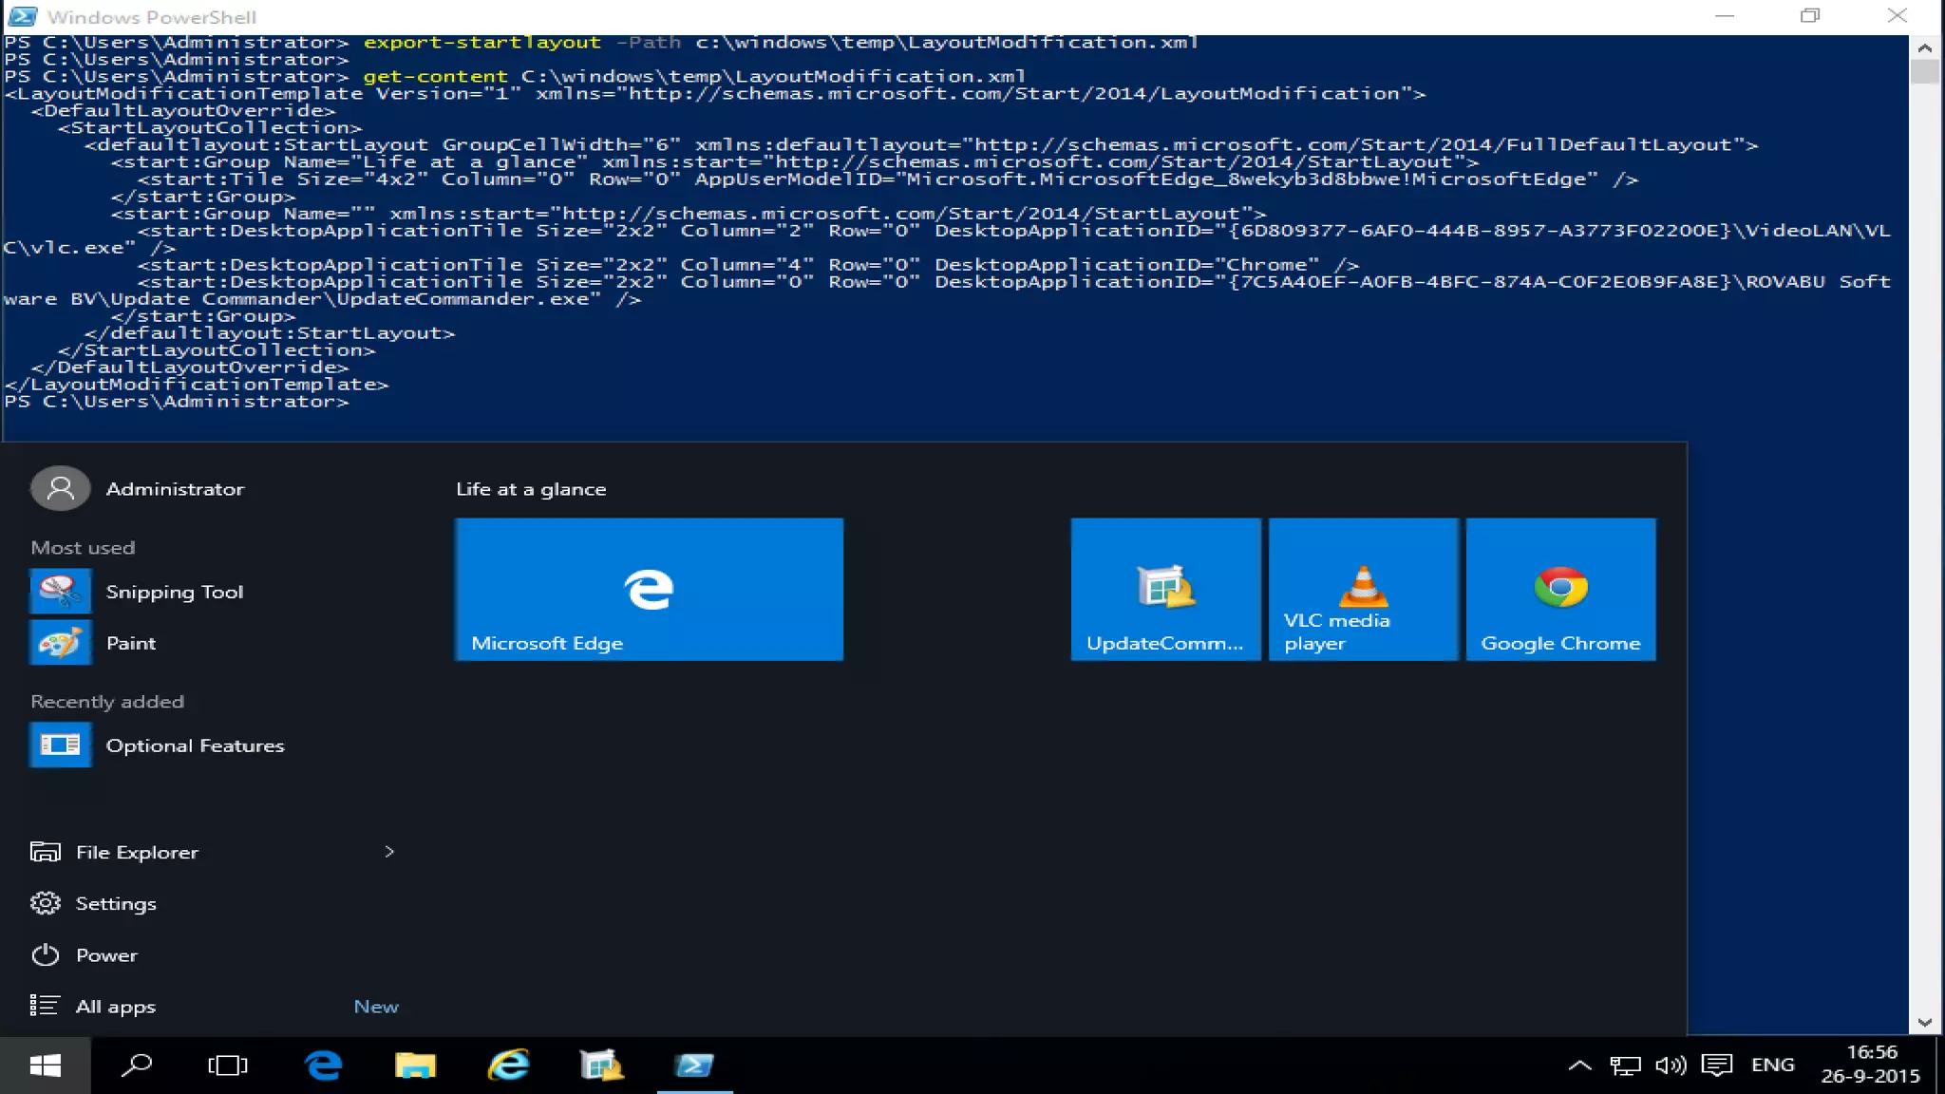1945x1094 pixels.
Task: Click the Show desktop strip
Action: coord(1940,1066)
